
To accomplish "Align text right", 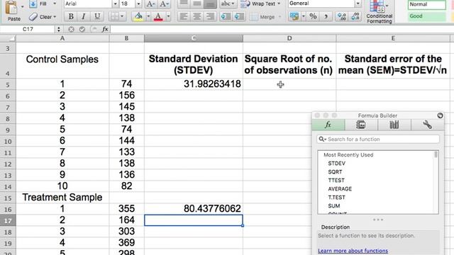I will click(x=210, y=16).
